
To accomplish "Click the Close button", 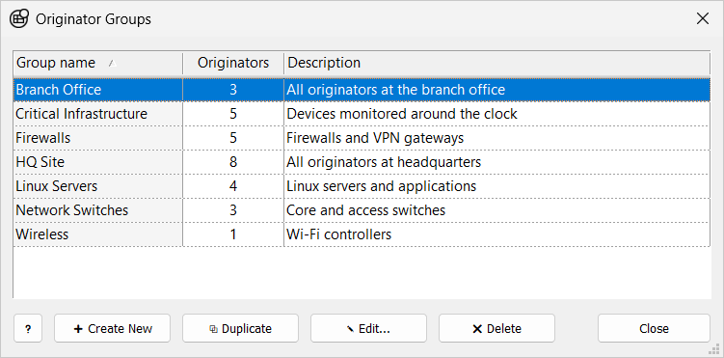I will [654, 328].
